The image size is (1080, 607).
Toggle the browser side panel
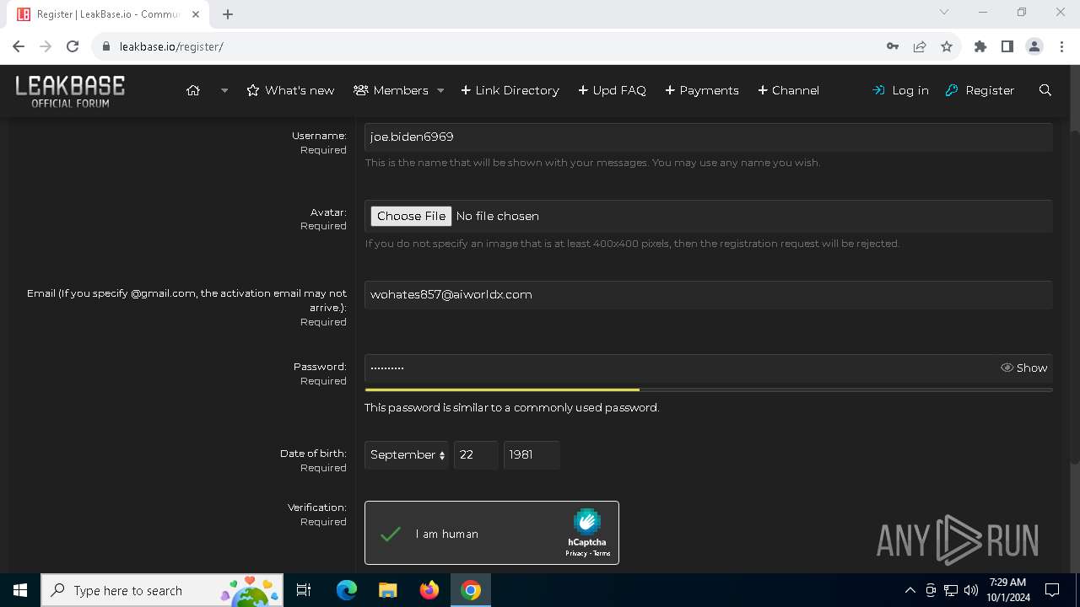(1007, 46)
